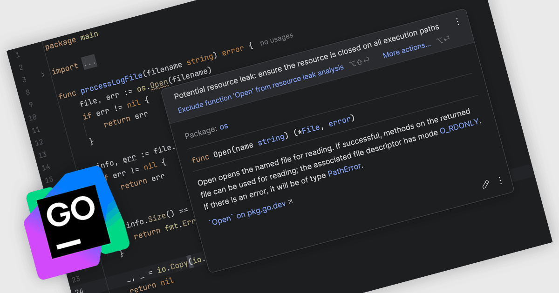Expand the folded import block chevron
559x293 pixels.
click(x=43, y=75)
